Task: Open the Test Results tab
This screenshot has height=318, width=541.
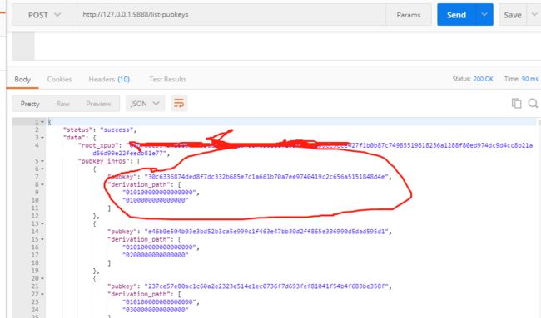Action: tap(167, 79)
